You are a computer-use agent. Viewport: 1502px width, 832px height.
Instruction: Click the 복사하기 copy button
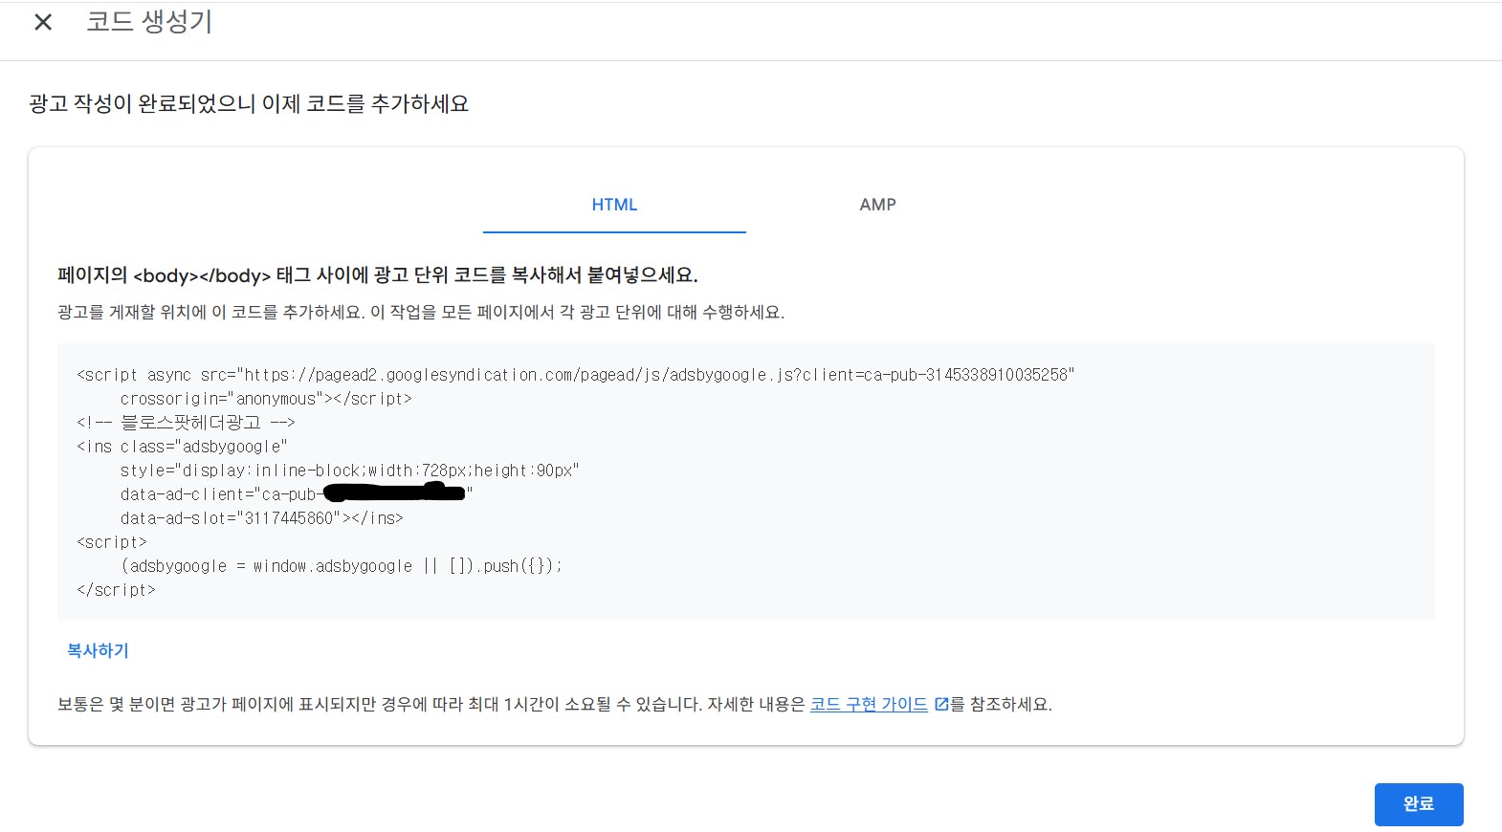coord(98,650)
